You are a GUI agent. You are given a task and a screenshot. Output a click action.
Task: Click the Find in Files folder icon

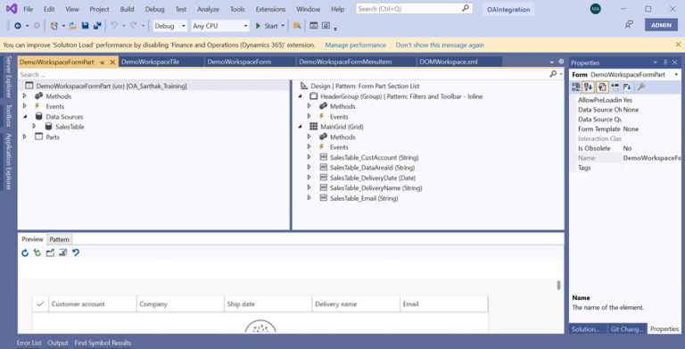297,26
